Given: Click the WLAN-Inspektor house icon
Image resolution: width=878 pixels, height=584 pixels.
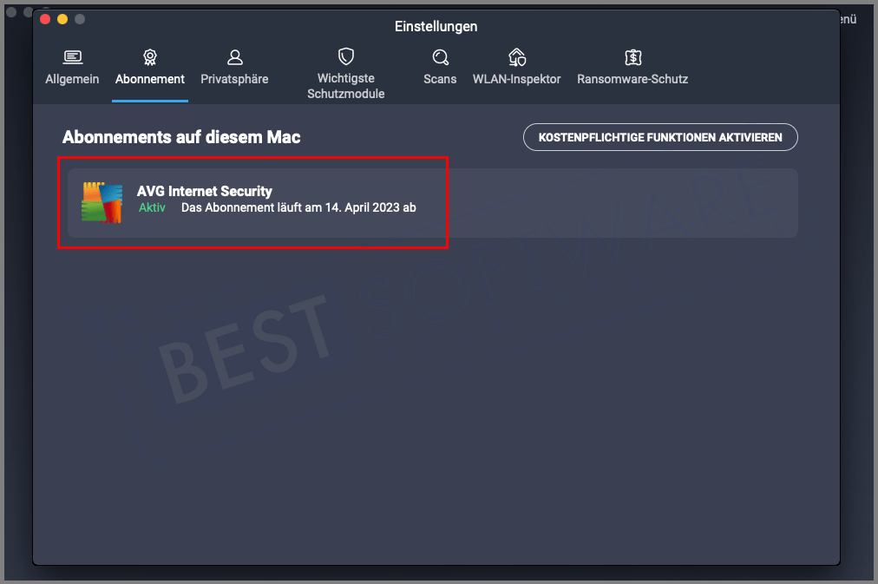Looking at the screenshot, I should pos(517,55).
